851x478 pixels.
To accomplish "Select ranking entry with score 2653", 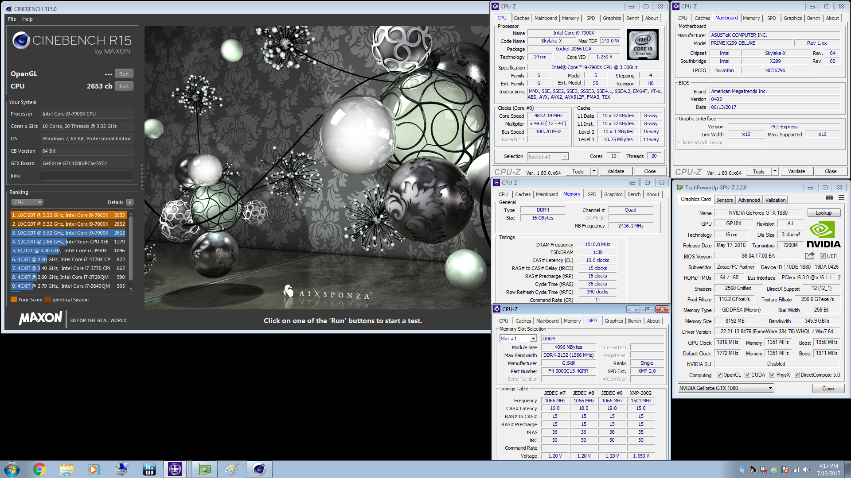I will coord(69,215).
